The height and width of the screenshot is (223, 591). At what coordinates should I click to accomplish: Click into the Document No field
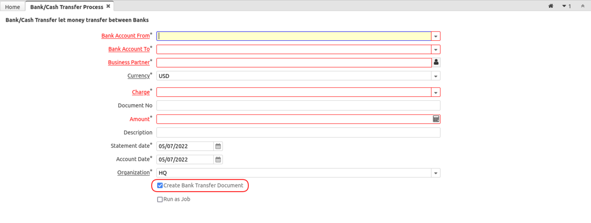coord(298,106)
